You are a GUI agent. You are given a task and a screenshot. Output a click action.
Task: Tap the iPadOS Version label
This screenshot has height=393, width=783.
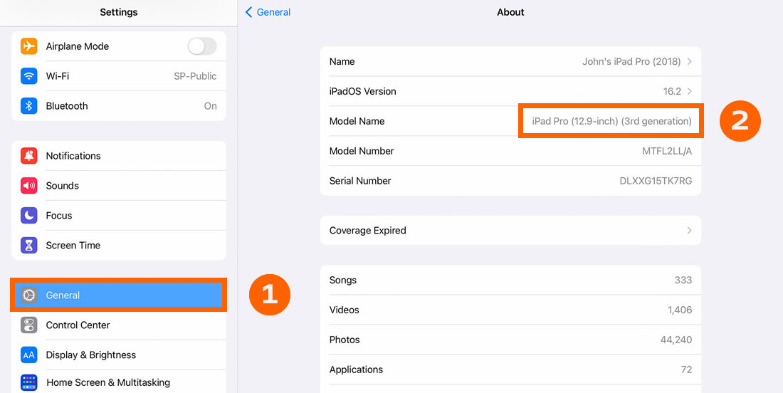click(362, 91)
